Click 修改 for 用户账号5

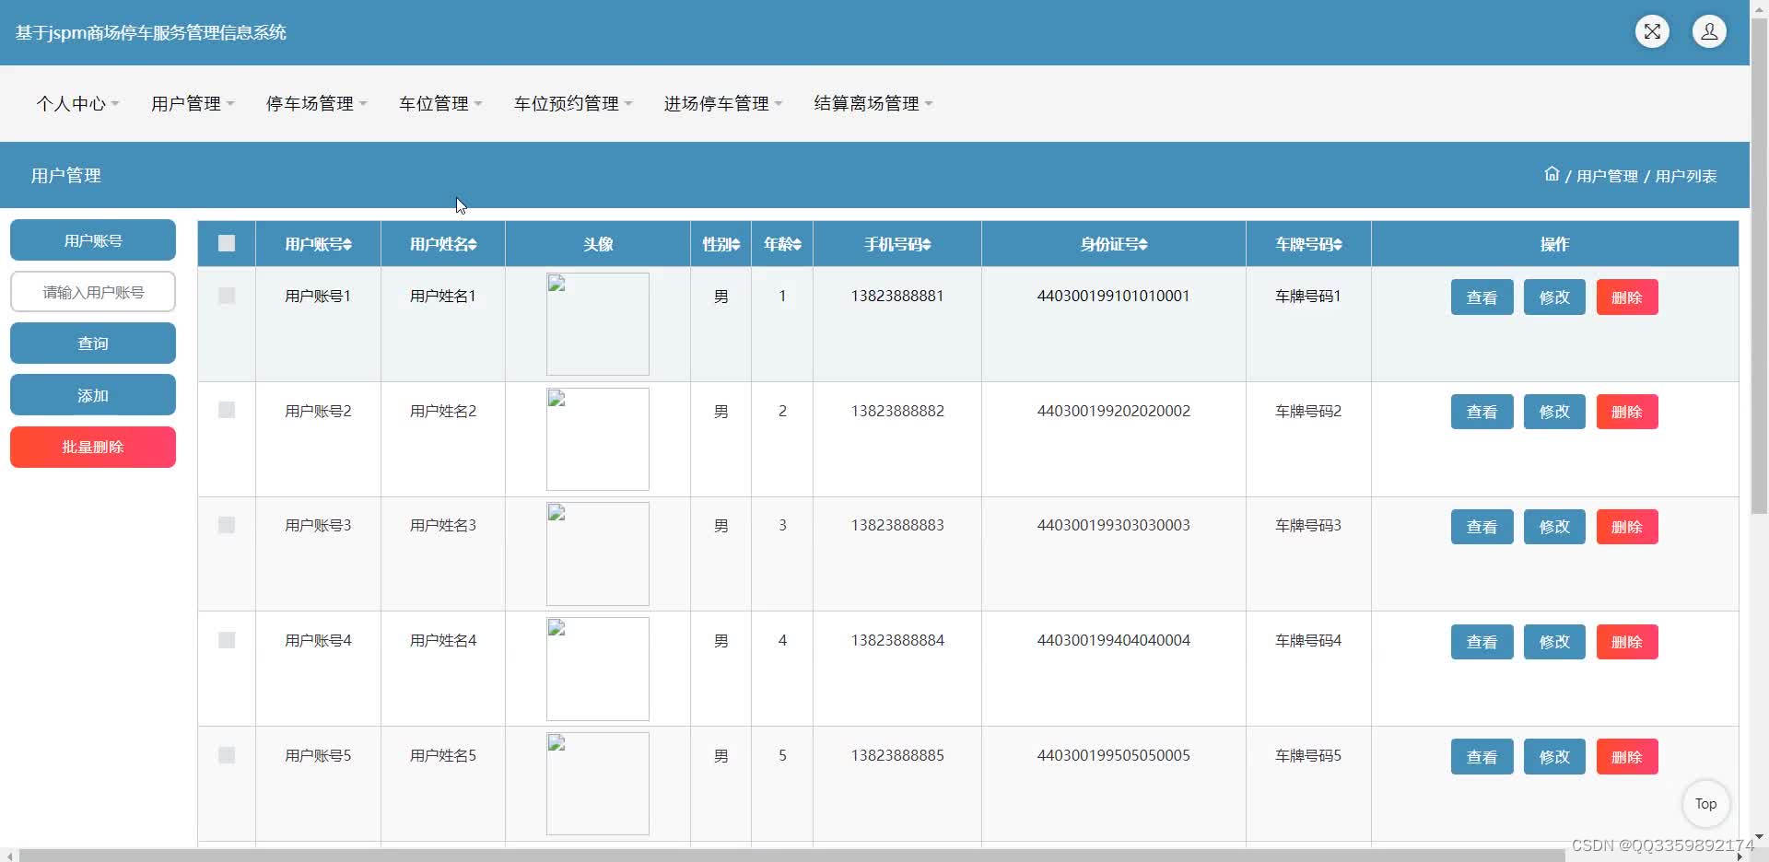[x=1554, y=757]
